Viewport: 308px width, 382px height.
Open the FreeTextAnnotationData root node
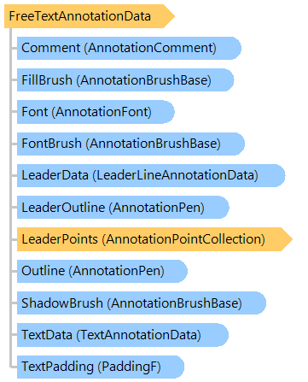point(90,16)
